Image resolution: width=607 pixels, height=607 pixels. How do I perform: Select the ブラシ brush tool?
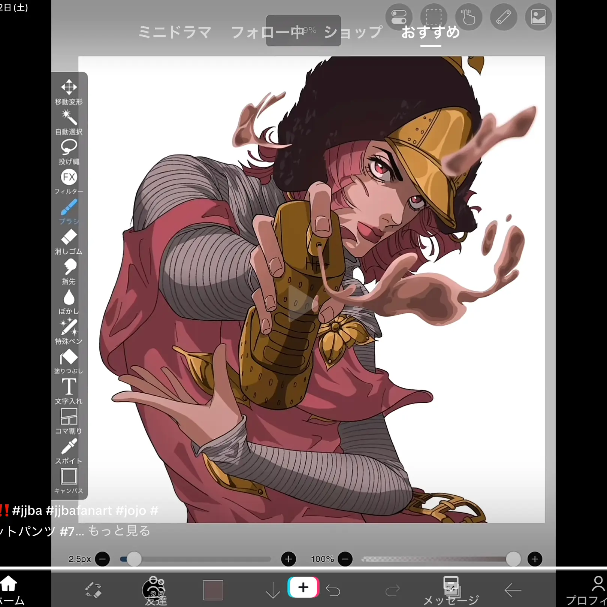[69, 212]
